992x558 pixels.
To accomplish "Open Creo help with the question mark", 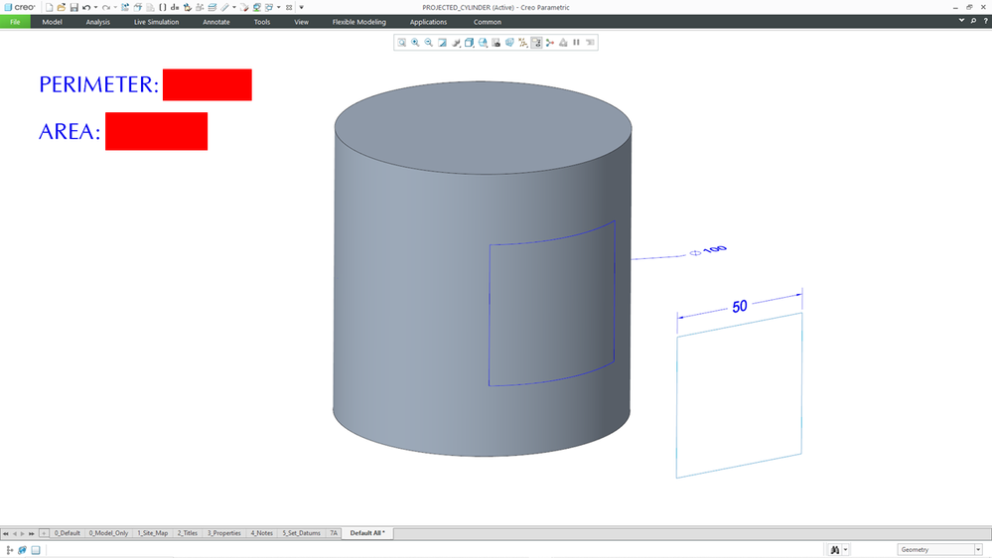I will tap(985, 21).
